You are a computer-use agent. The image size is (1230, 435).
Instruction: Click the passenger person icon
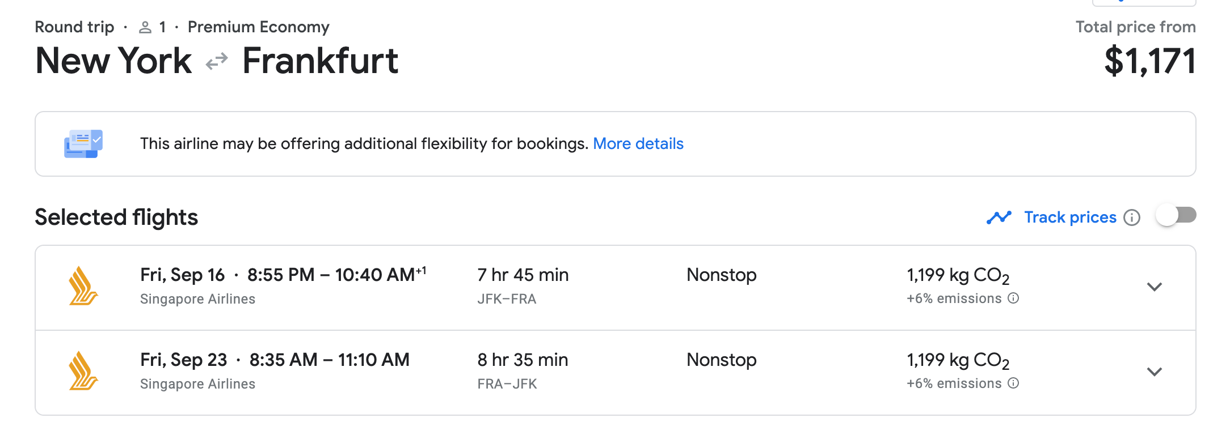coord(144,26)
